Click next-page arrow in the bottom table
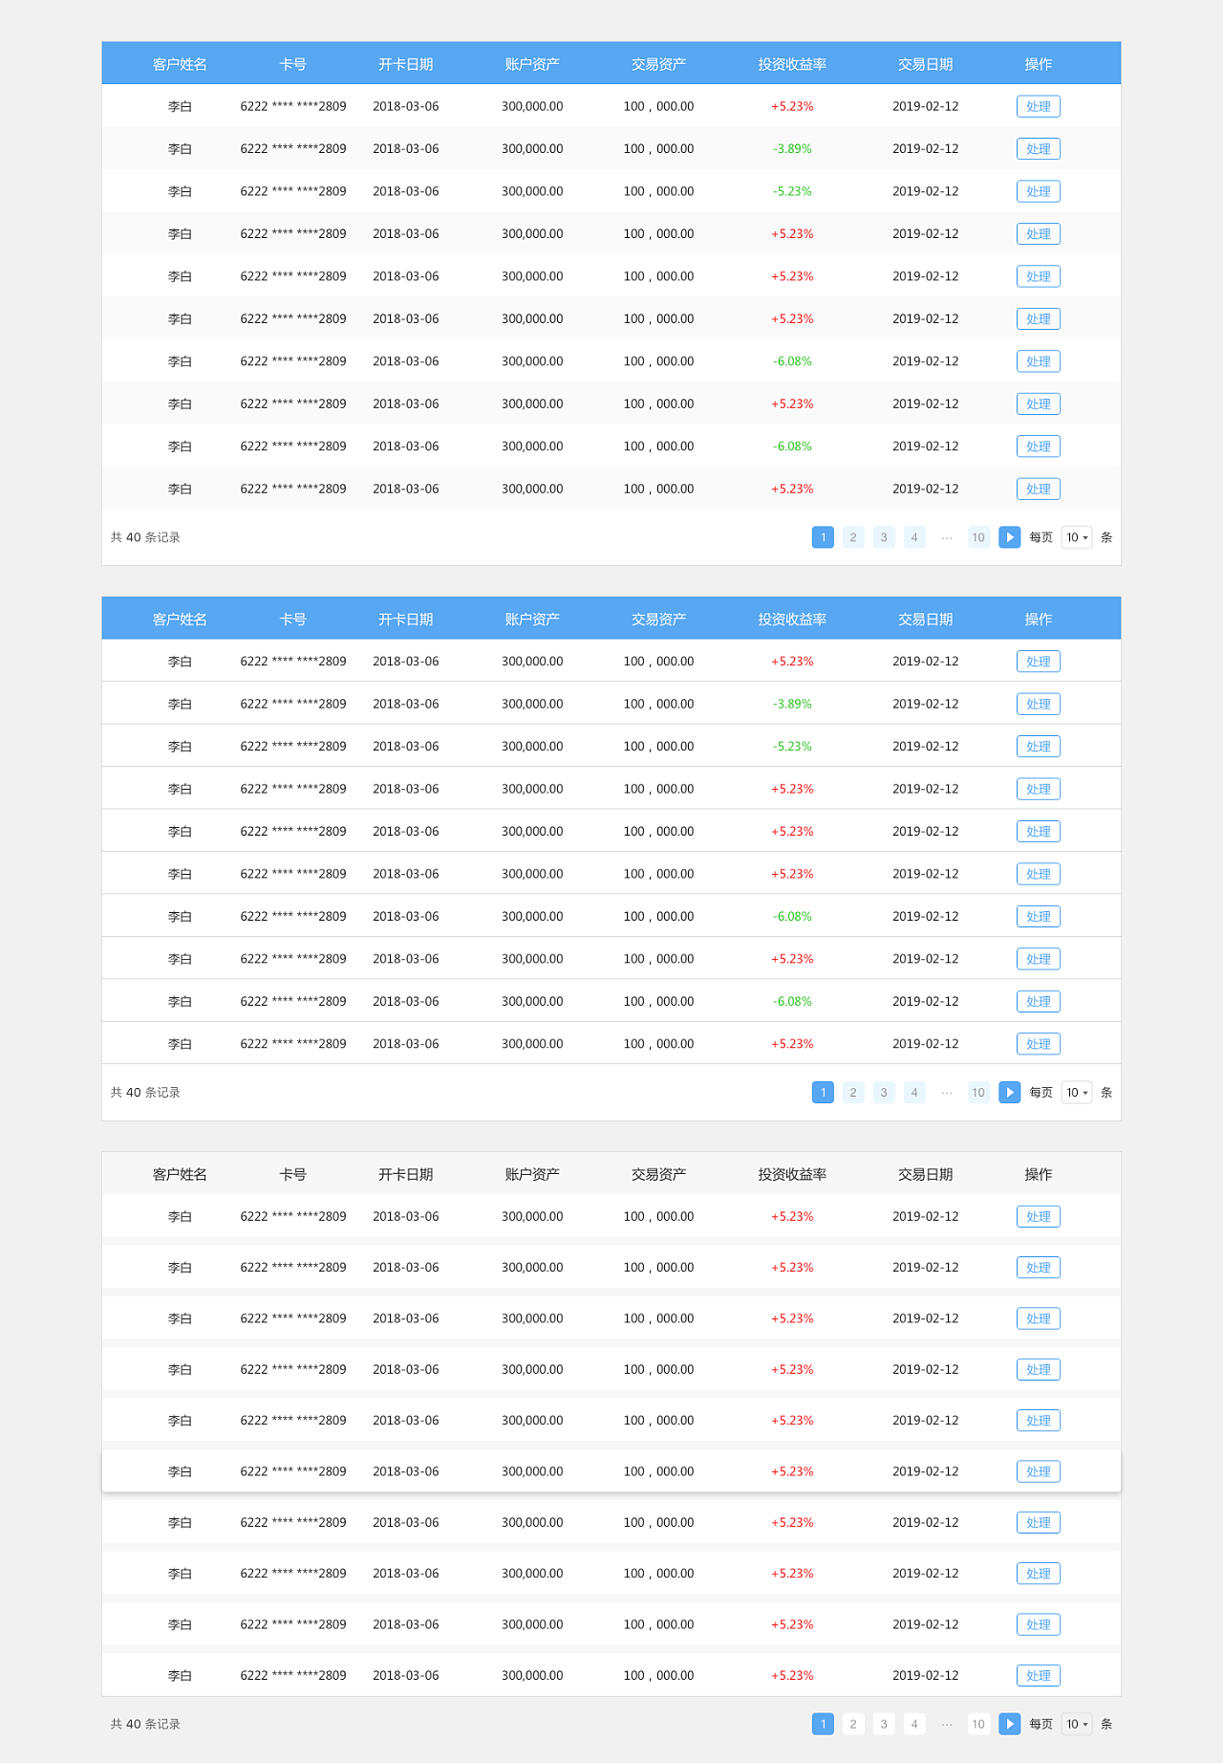 tap(1009, 1724)
